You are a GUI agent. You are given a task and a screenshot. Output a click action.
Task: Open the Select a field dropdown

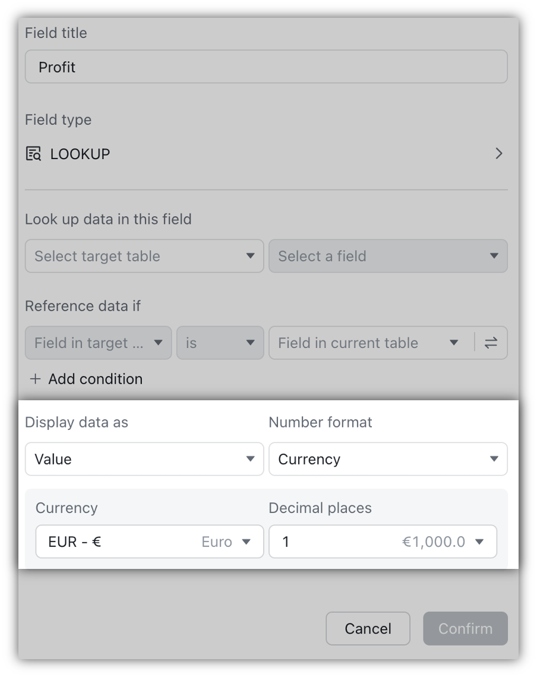388,256
